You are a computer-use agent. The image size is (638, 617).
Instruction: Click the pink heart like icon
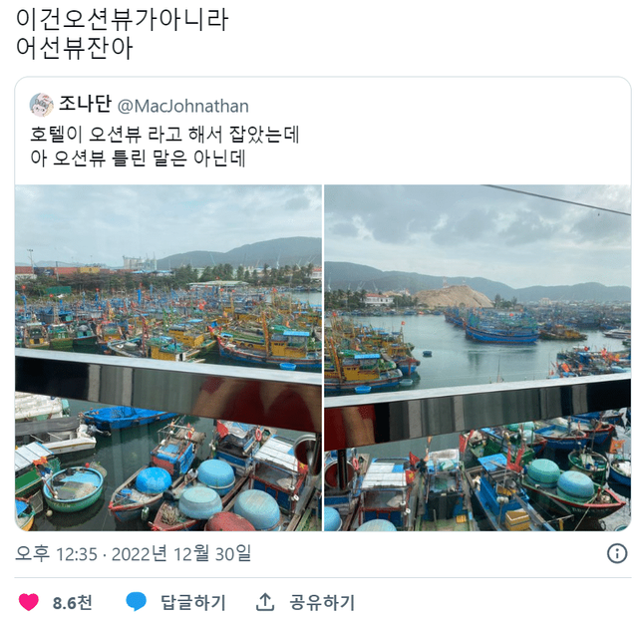click(x=29, y=602)
